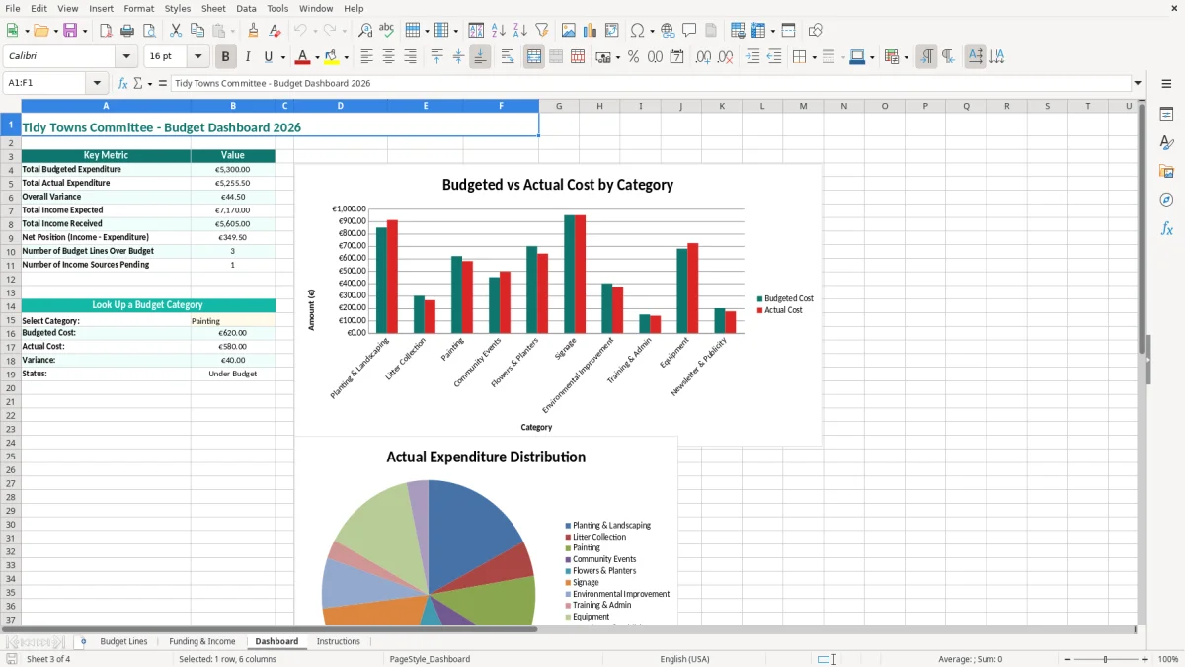Click the Print icon

(x=127, y=31)
